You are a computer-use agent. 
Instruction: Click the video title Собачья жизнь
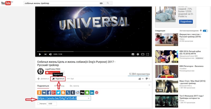click(x=76, y=63)
